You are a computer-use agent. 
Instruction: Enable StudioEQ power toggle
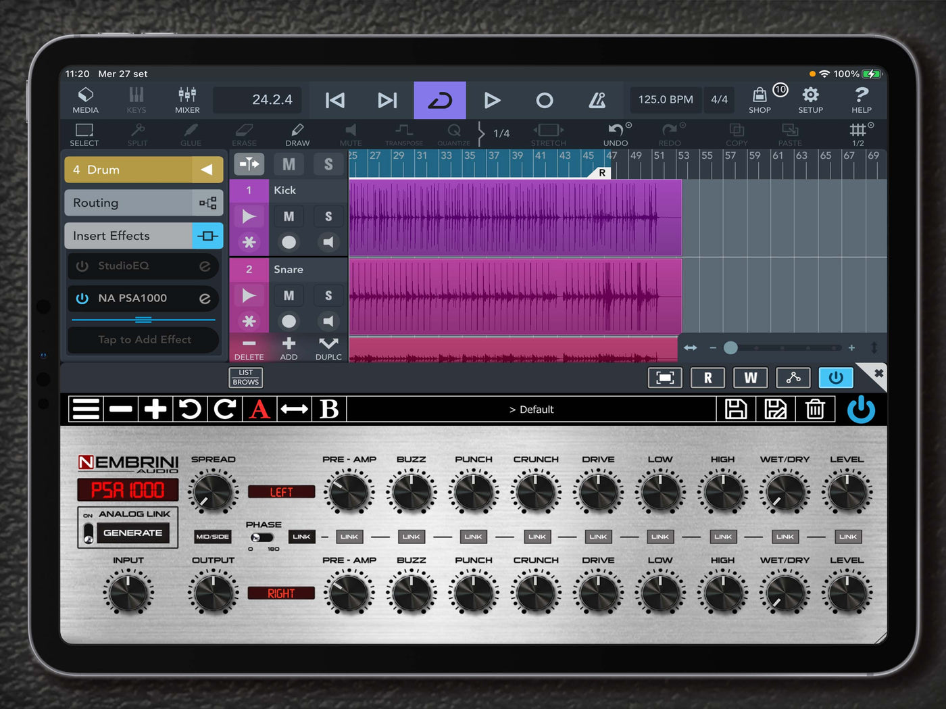[x=82, y=266]
